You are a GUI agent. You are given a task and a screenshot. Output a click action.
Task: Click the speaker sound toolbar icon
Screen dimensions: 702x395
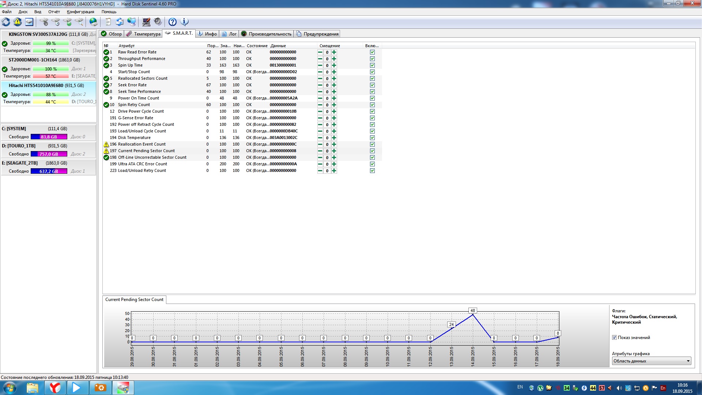point(158,22)
